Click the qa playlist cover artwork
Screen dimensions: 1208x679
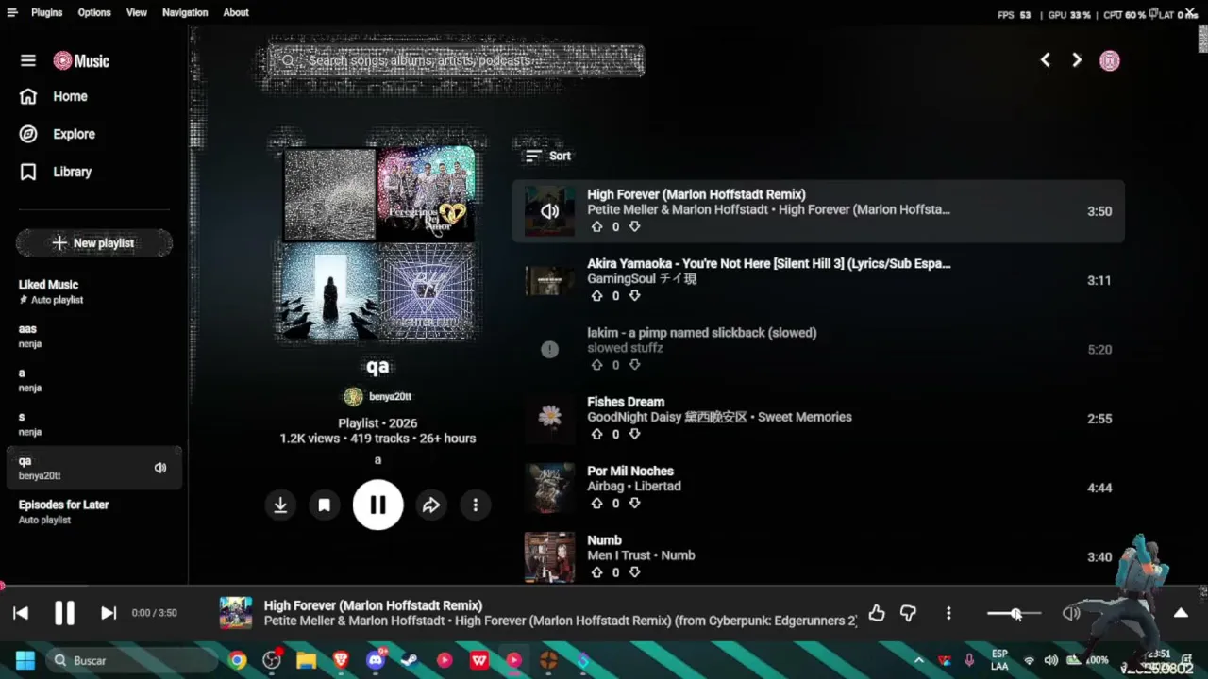378,242
